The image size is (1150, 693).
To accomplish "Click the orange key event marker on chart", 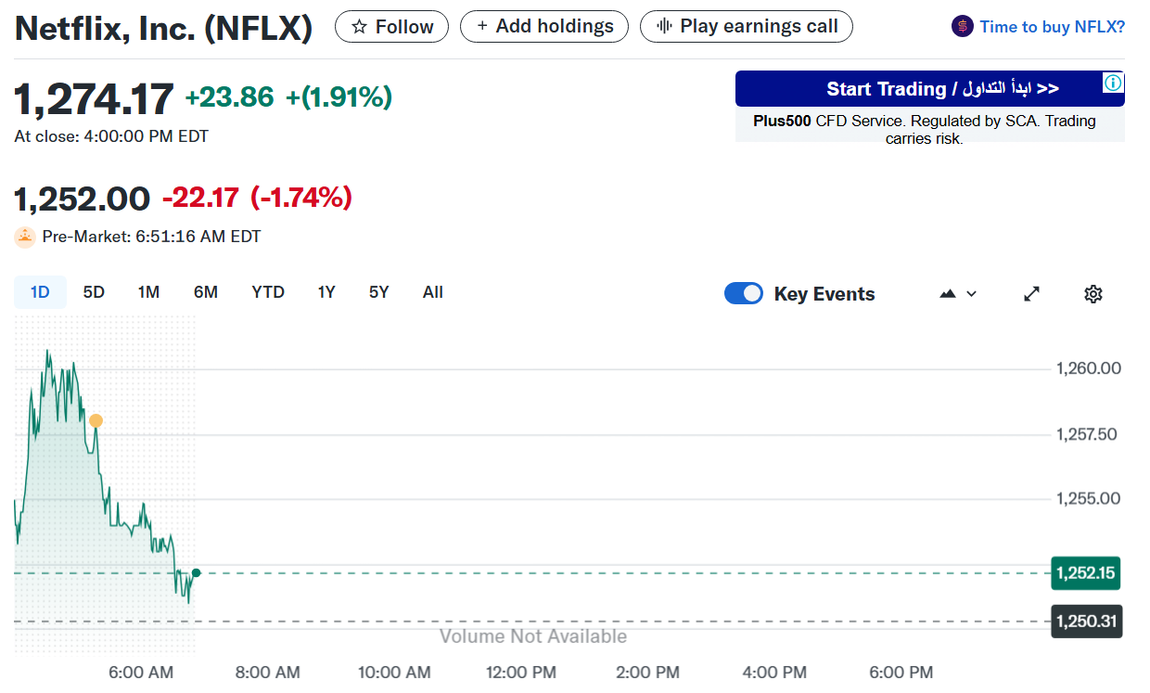I will point(96,420).
